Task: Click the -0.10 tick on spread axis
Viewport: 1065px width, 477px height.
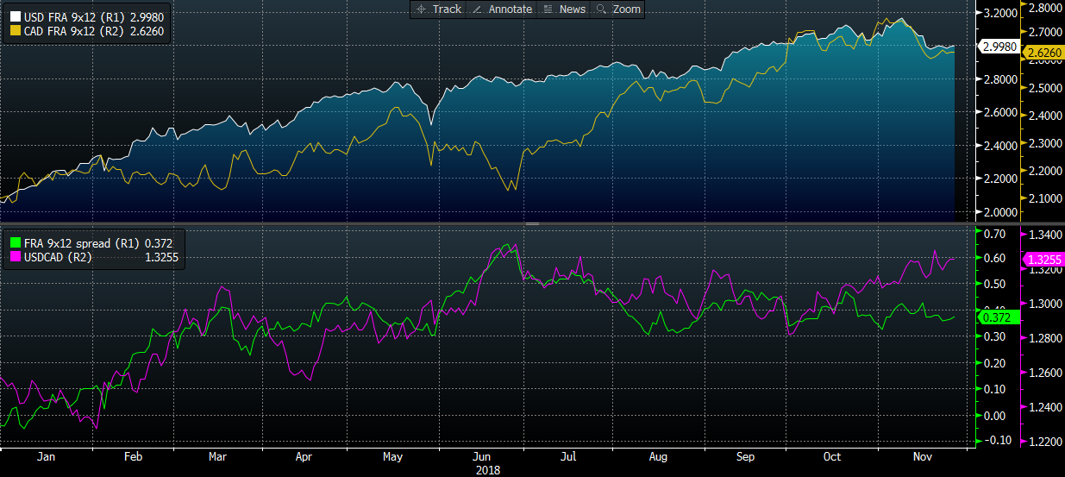Action: click(x=996, y=441)
